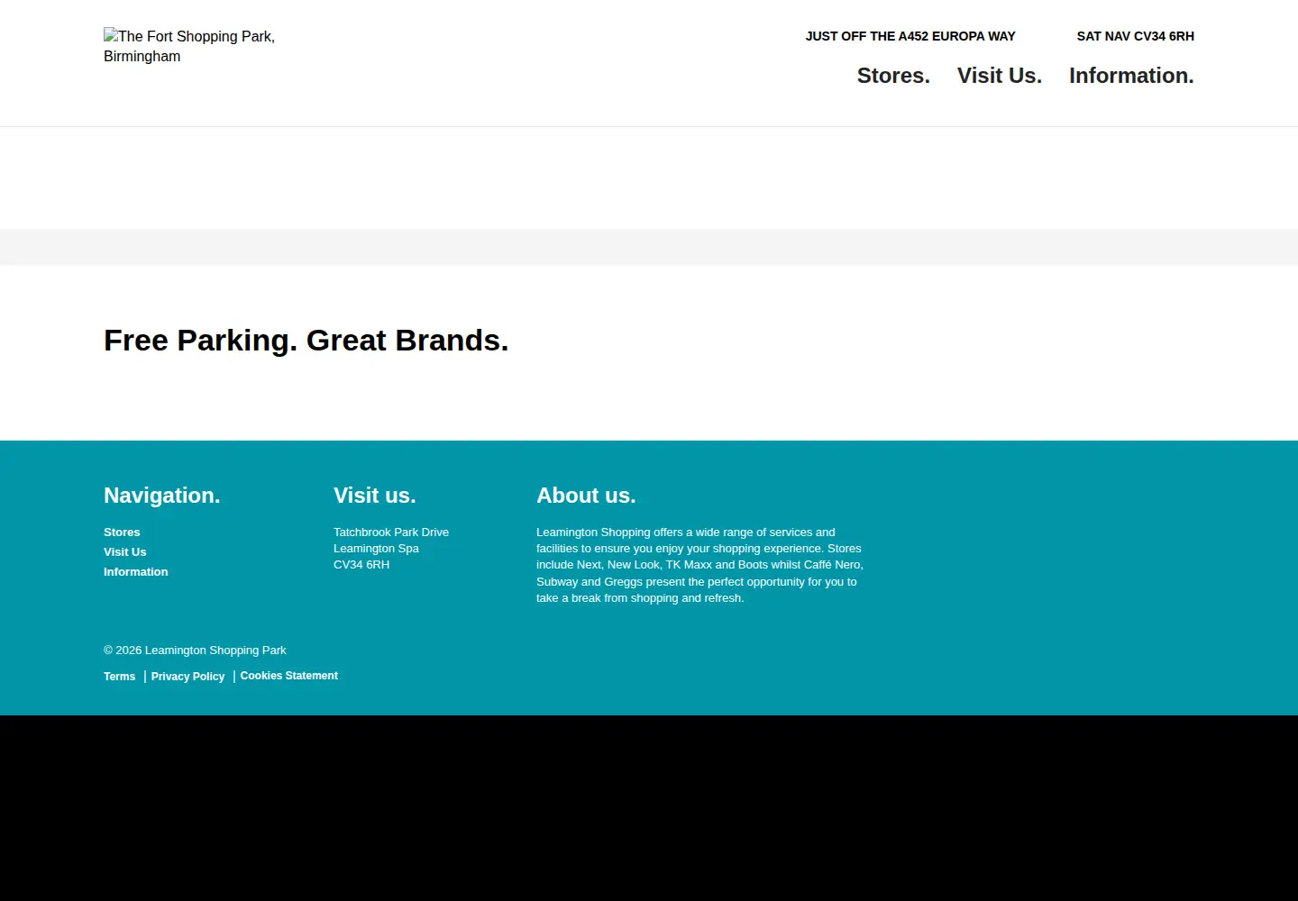Viewport: 1298px width, 901px height.
Task: Click Just Off The A452 Europa Way
Action: click(x=910, y=36)
